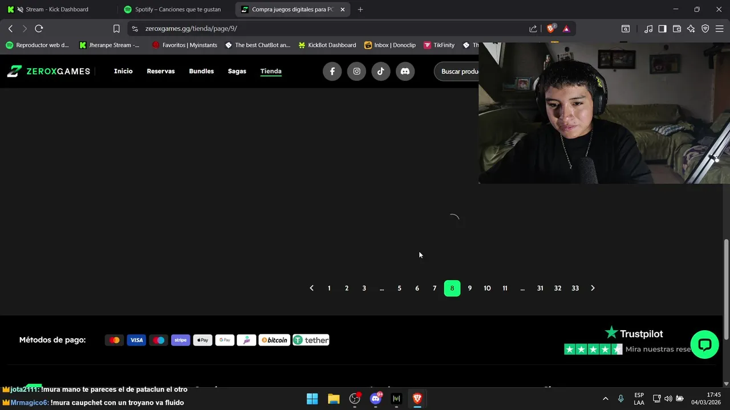Open File Explorer from taskbar
730x410 pixels.
click(x=334, y=399)
